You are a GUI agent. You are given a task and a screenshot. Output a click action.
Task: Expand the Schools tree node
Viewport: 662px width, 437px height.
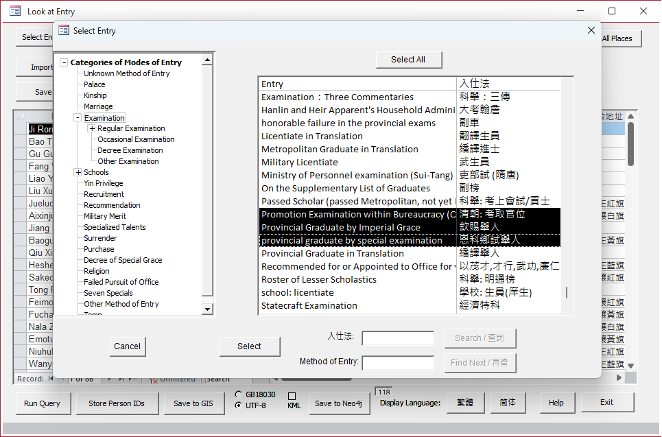click(x=78, y=173)
